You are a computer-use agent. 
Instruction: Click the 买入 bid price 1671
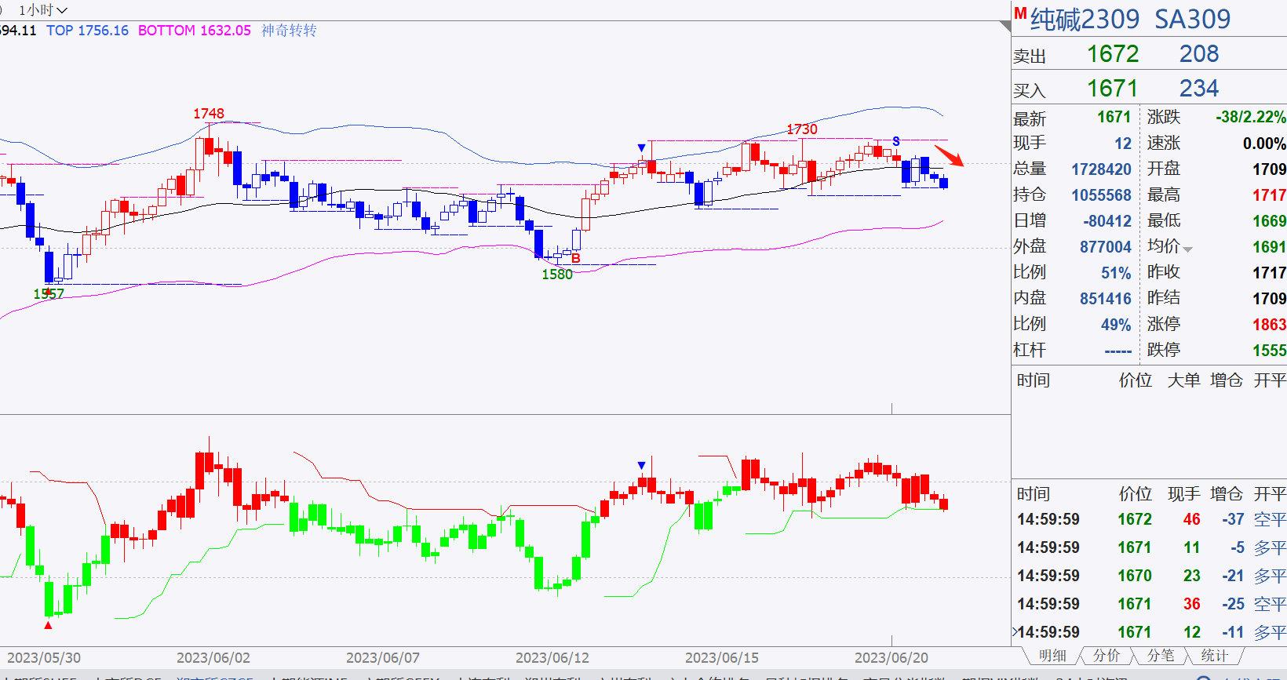coord(1113,89)
